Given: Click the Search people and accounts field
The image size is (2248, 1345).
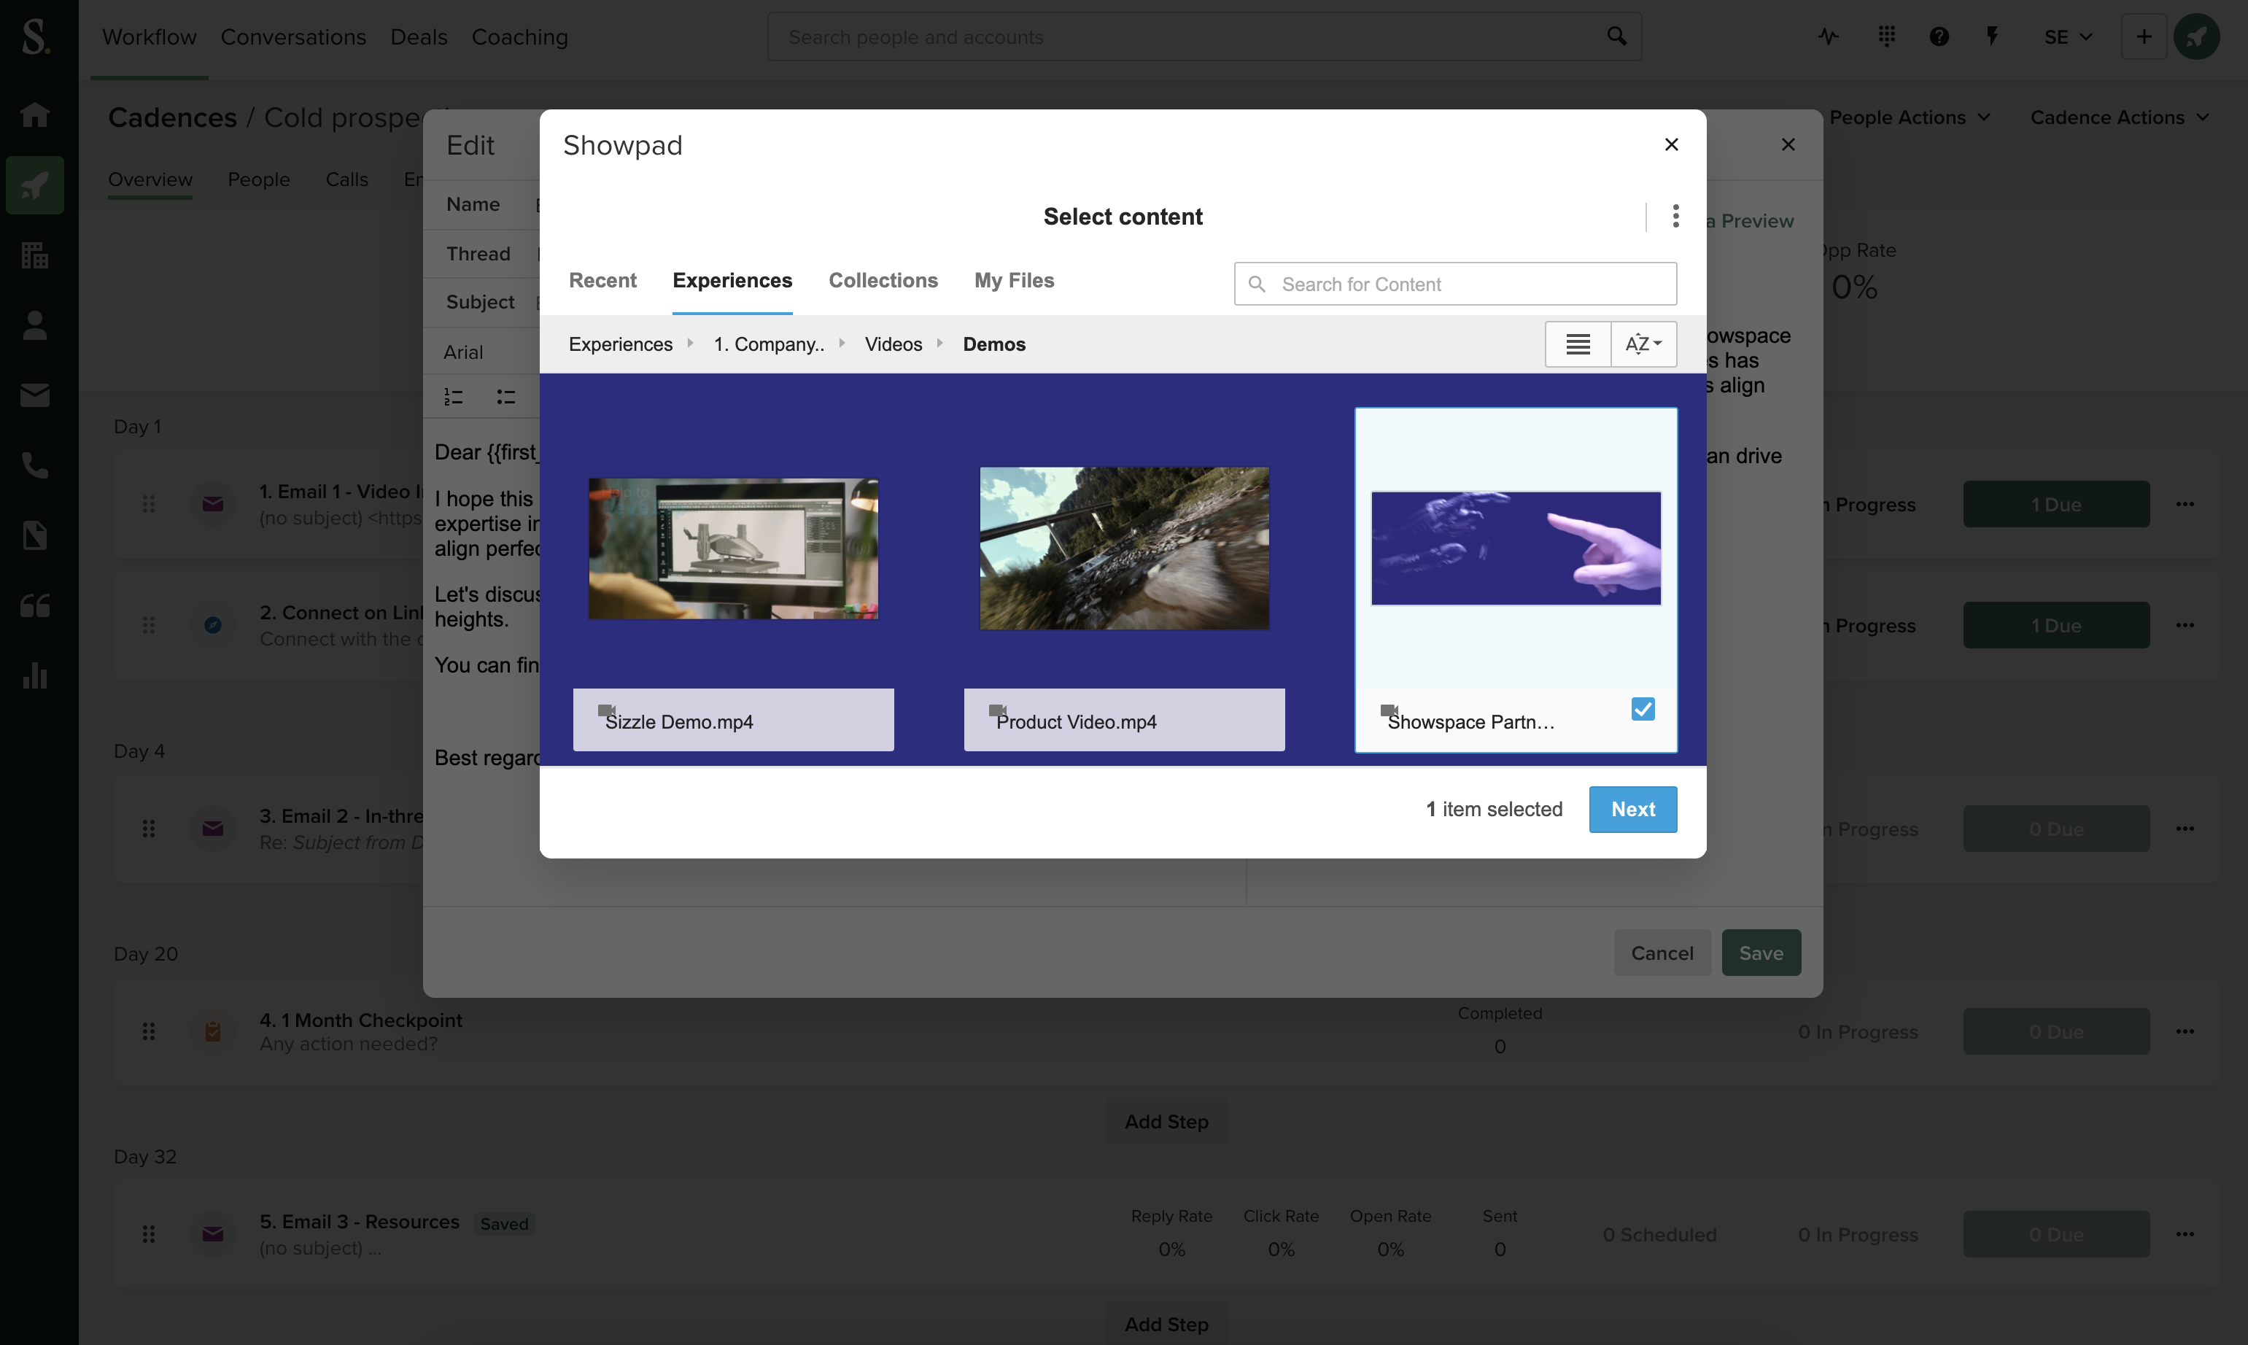Looking at the screenshot, I should pyautogui.click(x=1204, y=37).
